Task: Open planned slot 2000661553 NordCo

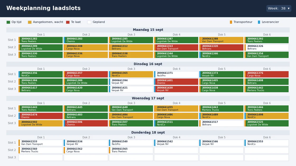Action: 267,143
